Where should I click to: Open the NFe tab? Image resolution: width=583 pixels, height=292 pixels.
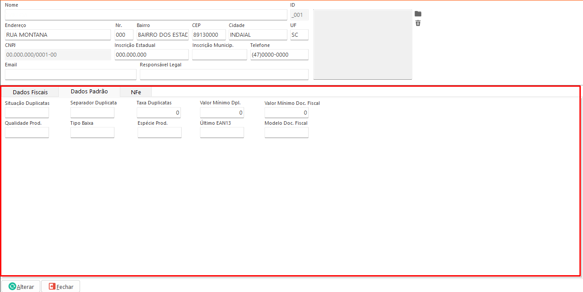click(136, 92)
